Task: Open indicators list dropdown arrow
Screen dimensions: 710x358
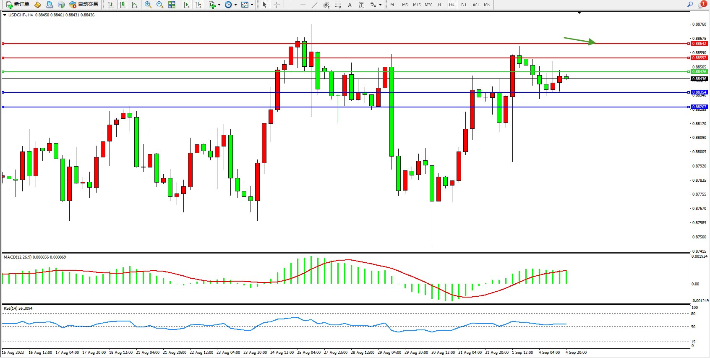Action: [219, 5]
